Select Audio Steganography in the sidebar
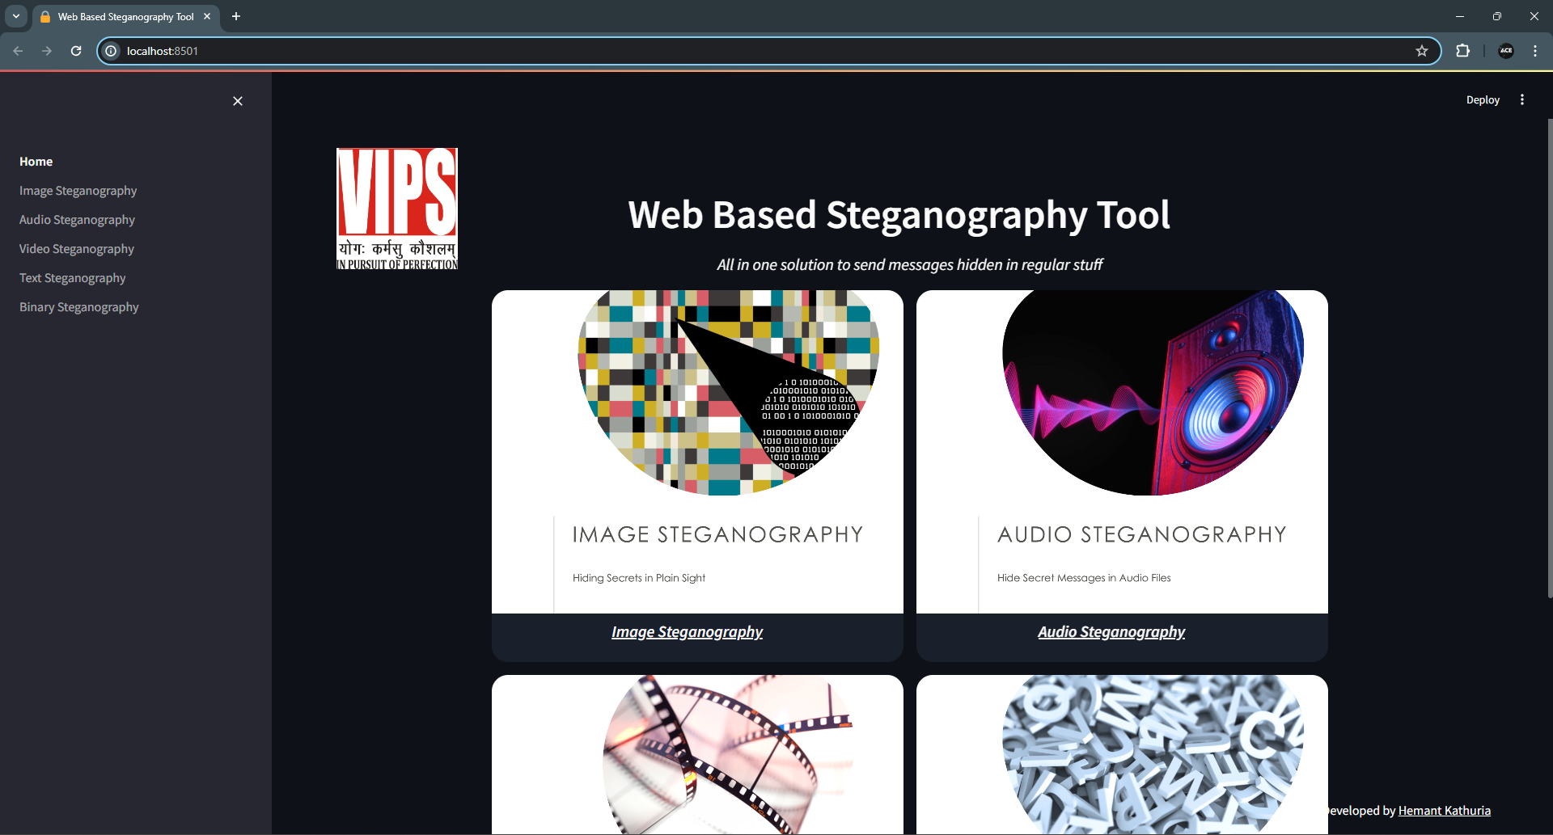 click(77, 219)
